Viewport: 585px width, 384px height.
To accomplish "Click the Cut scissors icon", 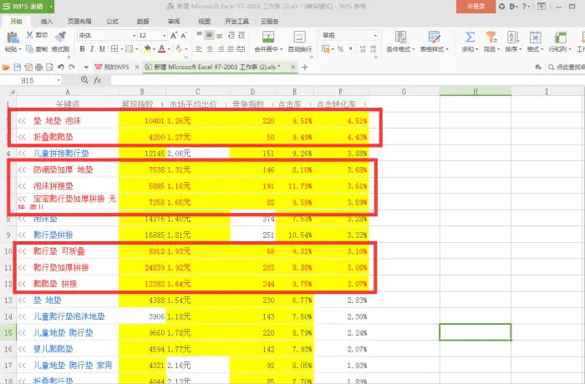I will pos(30,35).
